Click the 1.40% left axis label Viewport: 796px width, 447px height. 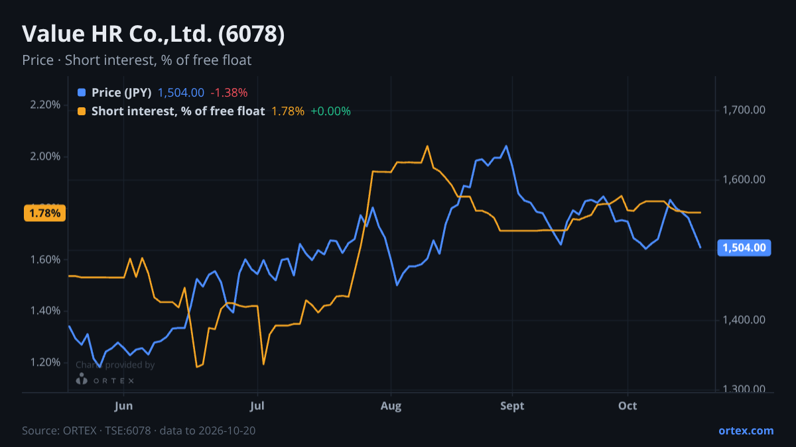coord(45,311)
